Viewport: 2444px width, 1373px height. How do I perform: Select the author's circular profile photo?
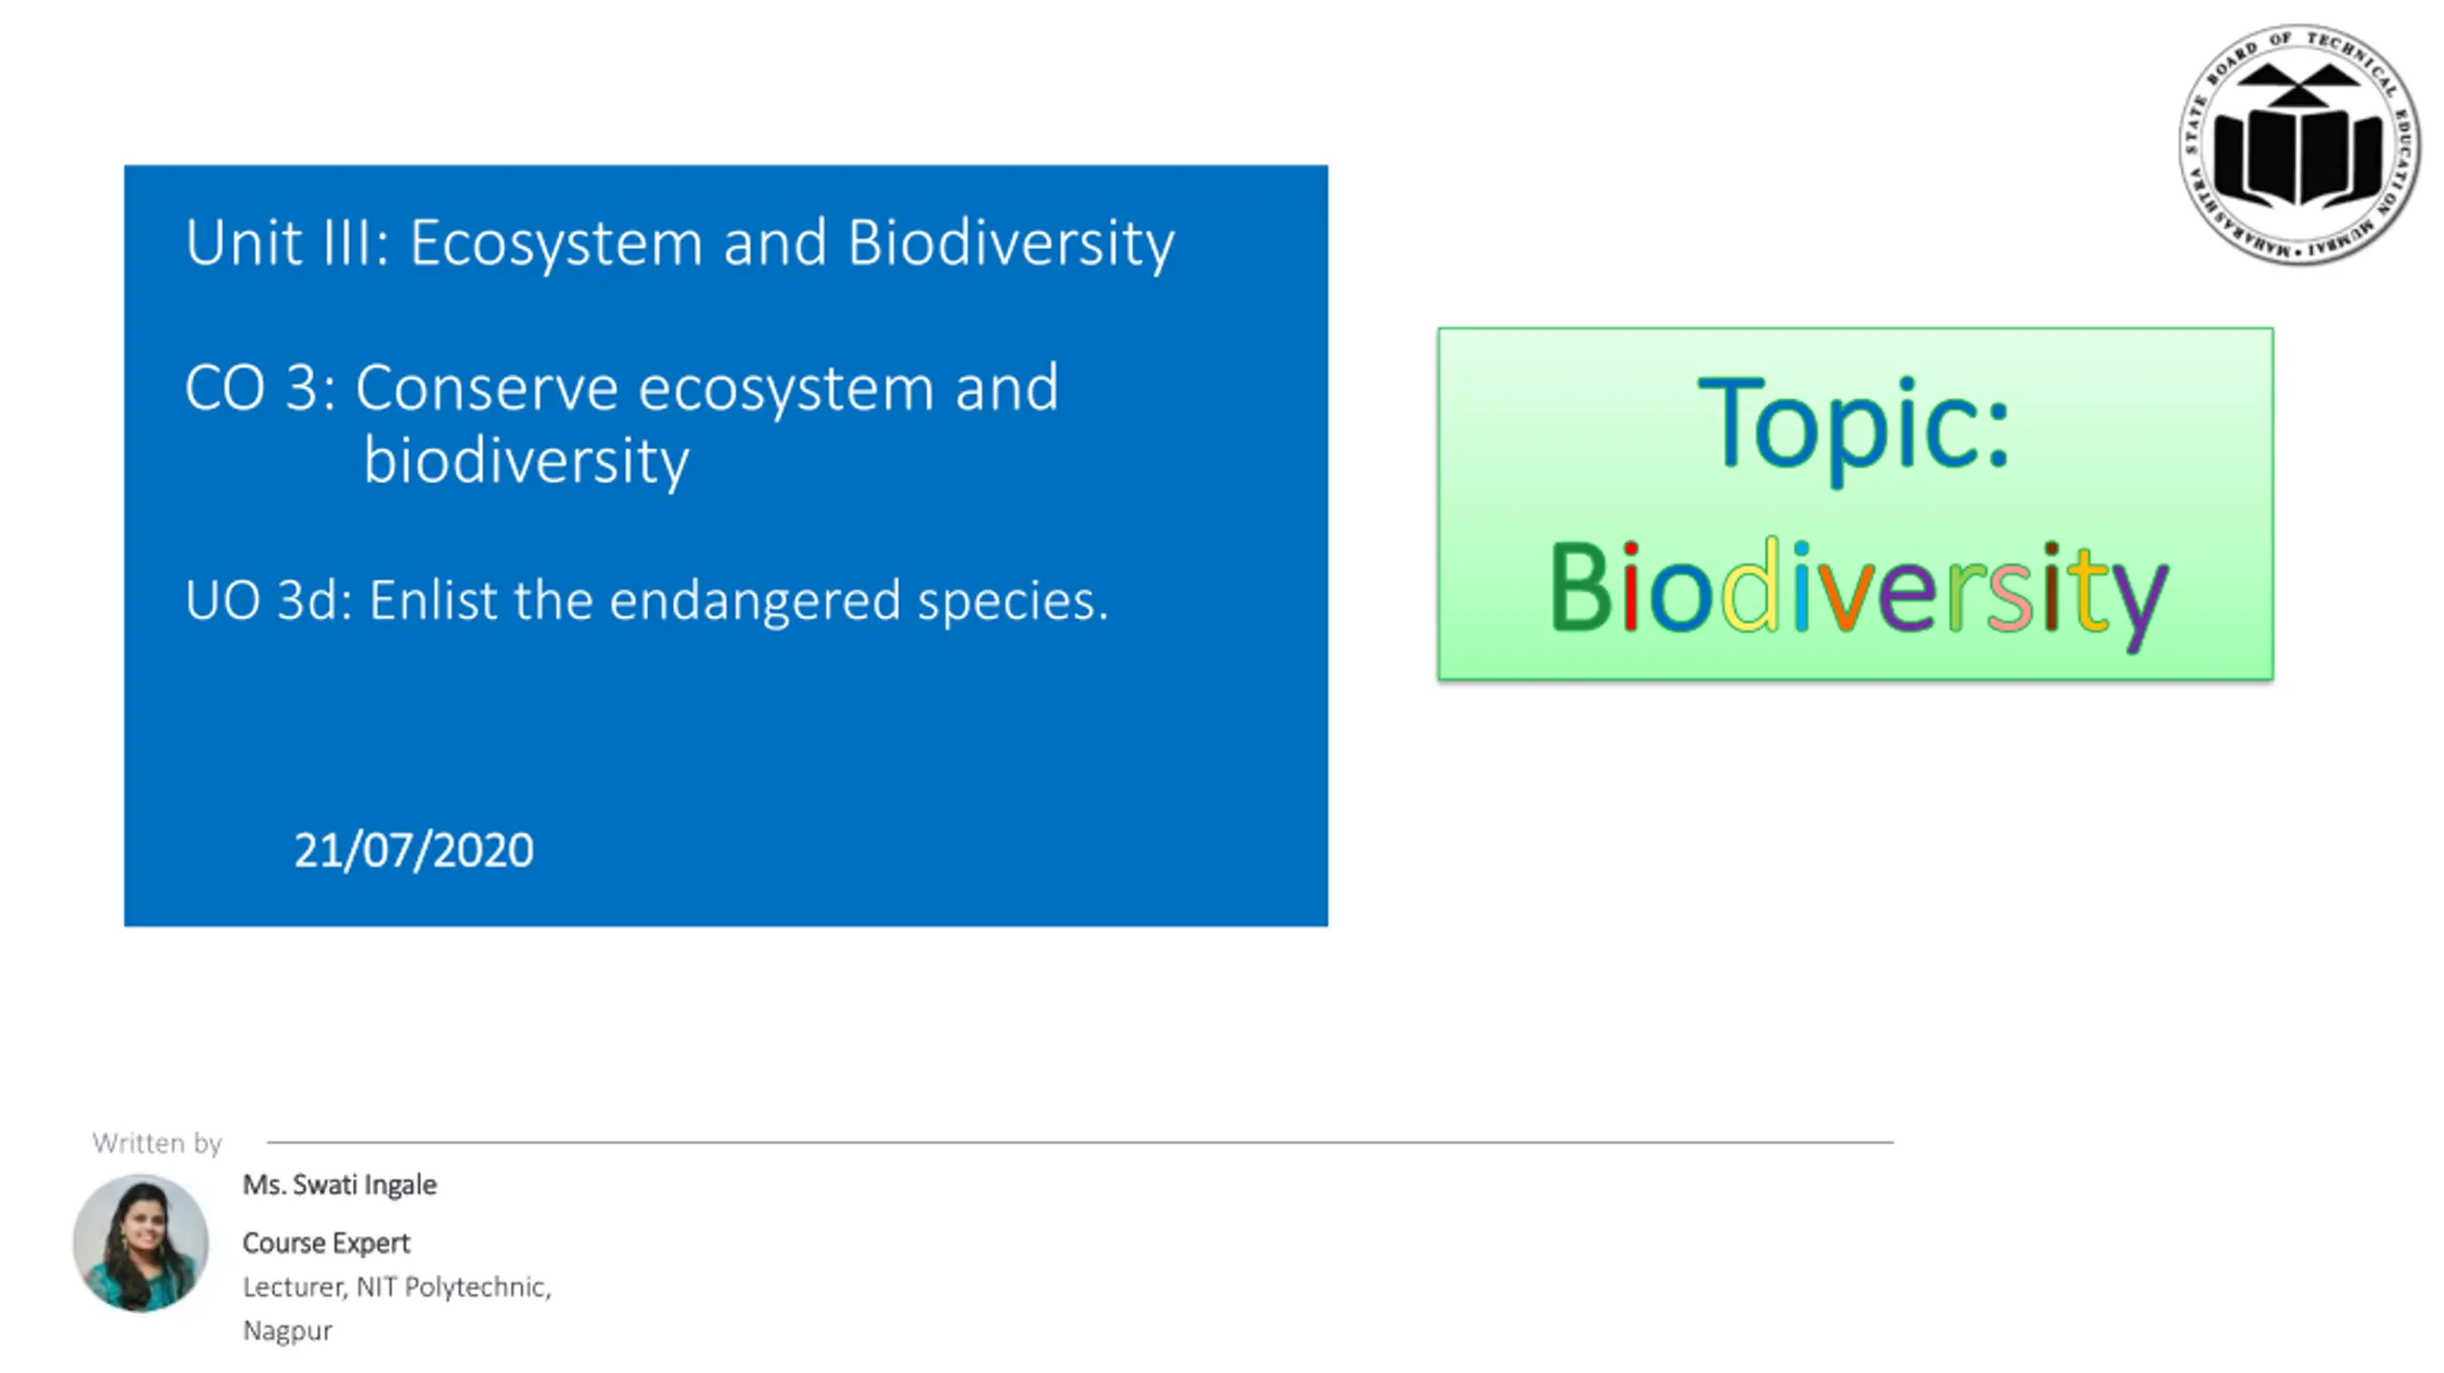pyautogui.click(x=141, y=1242)
